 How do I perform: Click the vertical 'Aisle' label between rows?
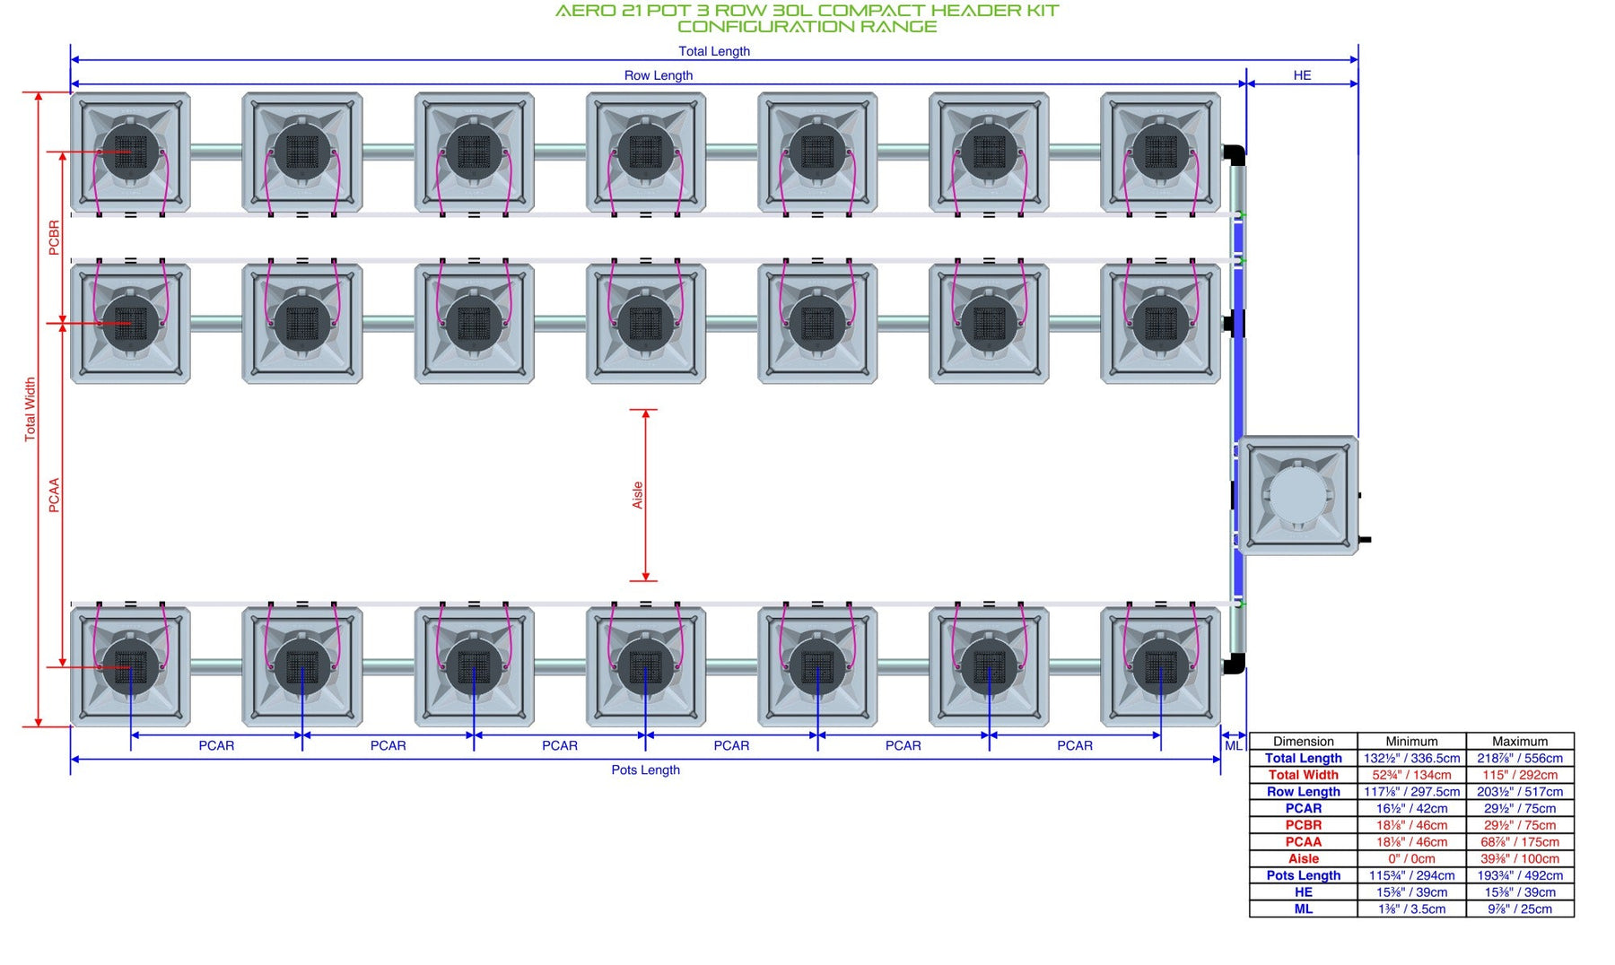tap(637, 495)
